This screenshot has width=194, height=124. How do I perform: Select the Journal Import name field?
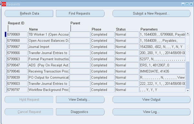point(48,47)
